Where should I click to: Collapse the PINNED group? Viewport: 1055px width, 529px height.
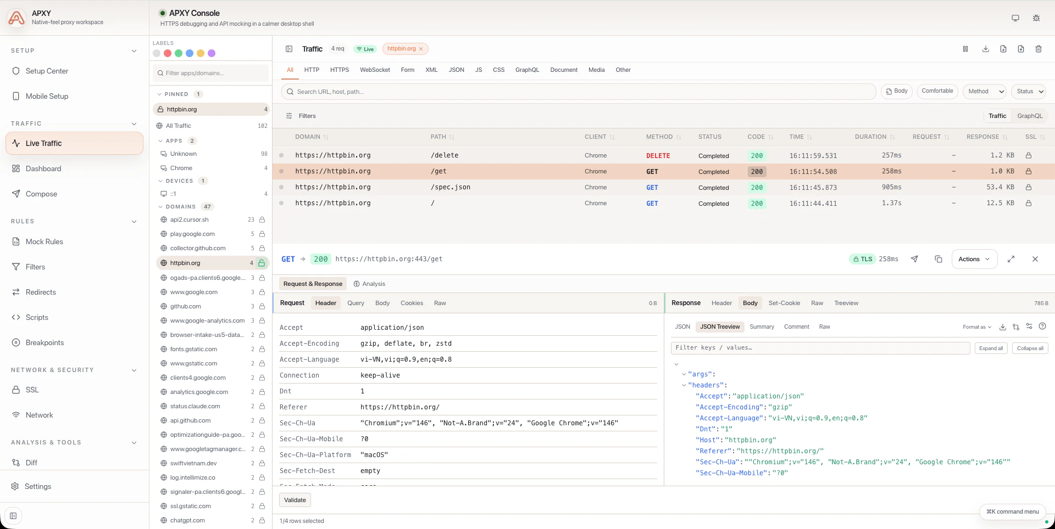point(159,94)
